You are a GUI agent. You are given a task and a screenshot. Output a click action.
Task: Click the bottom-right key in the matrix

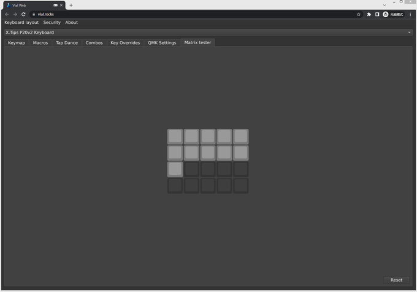(x=240, y=185)
